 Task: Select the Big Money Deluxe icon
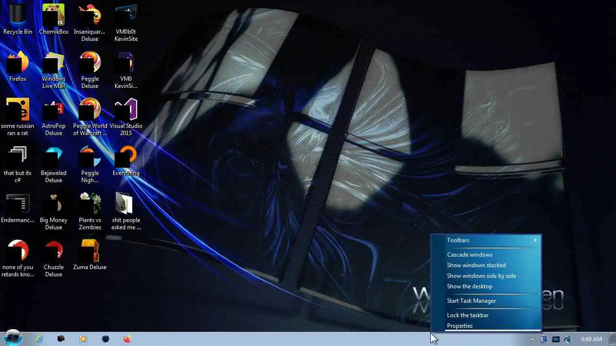coord(53,211)
